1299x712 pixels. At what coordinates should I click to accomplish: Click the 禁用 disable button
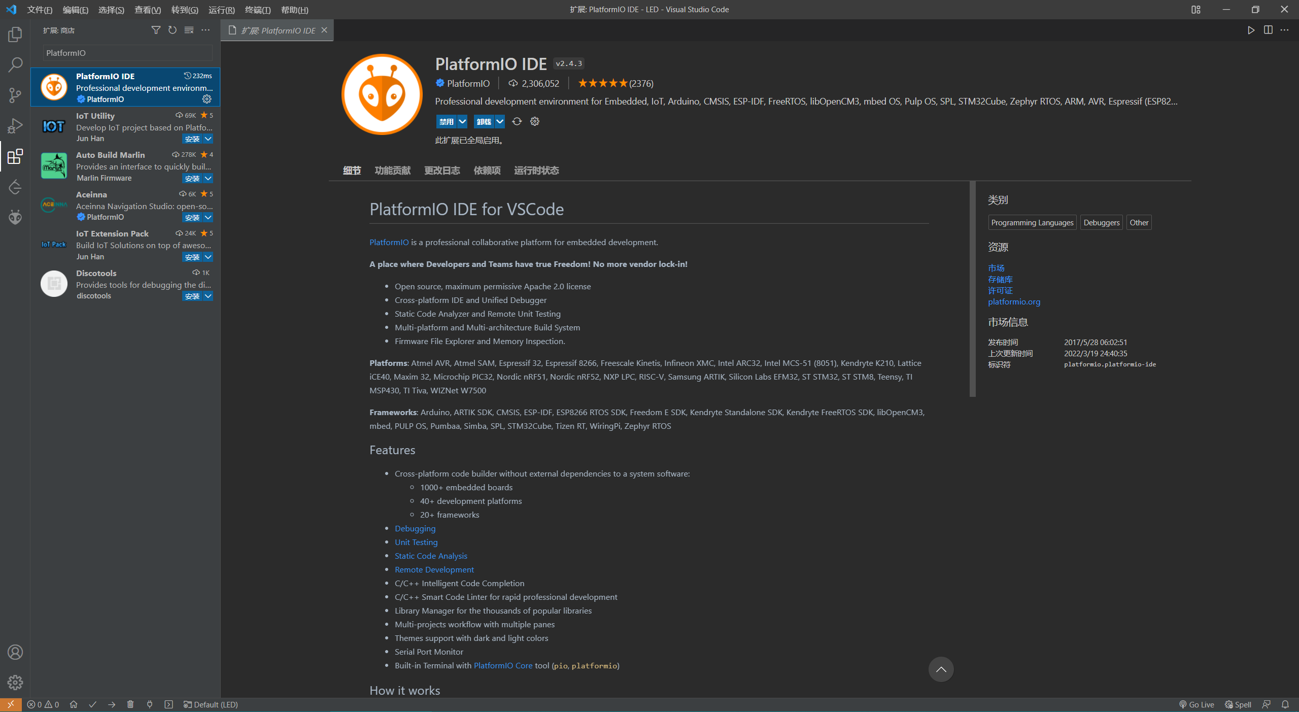tap(447, 121)
